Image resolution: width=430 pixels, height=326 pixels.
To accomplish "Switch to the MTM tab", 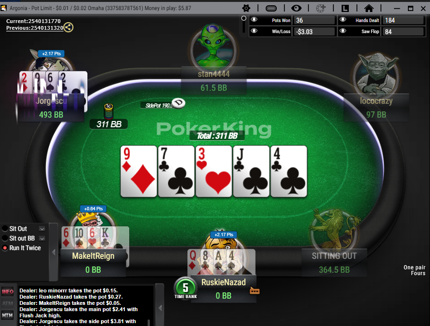I will (x=7, y=315).
